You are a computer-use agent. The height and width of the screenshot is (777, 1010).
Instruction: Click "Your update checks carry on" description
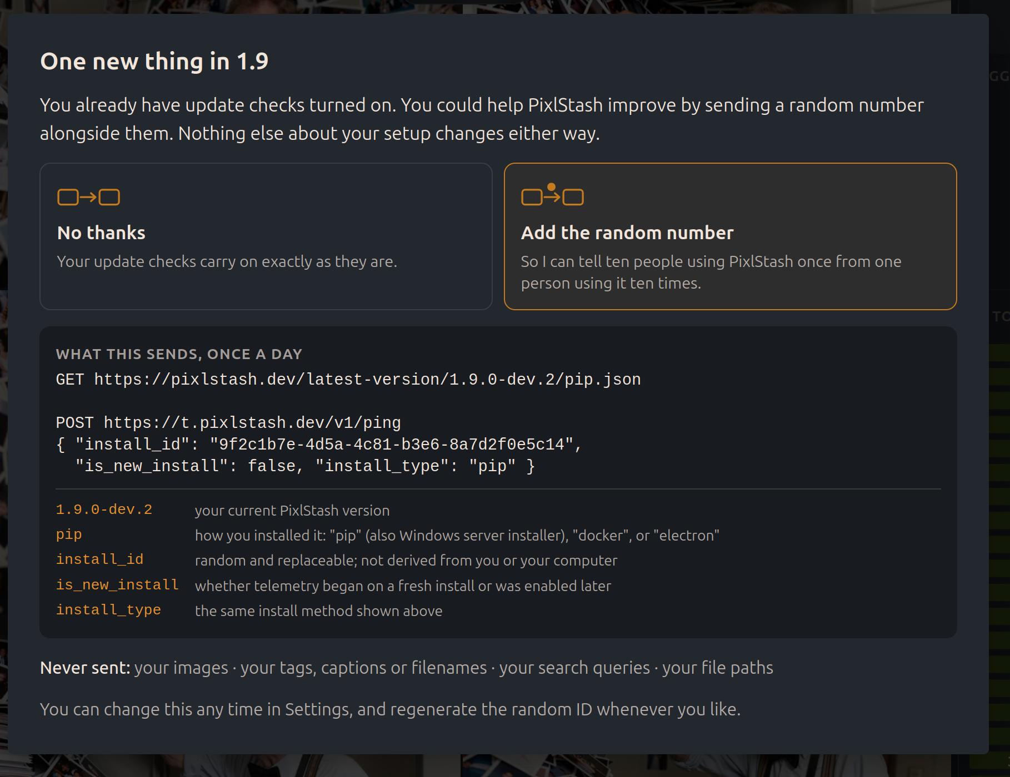point(227,261)
